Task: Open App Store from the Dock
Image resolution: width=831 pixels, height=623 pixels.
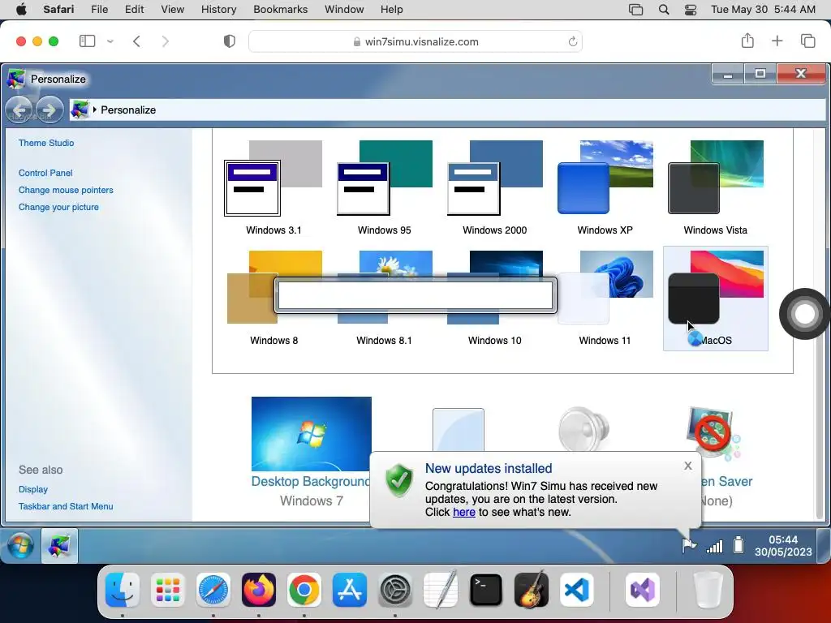Action: [350, 590]
